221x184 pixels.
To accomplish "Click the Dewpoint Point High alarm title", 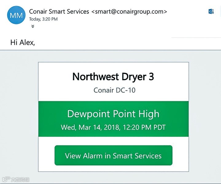I will 113,114.
